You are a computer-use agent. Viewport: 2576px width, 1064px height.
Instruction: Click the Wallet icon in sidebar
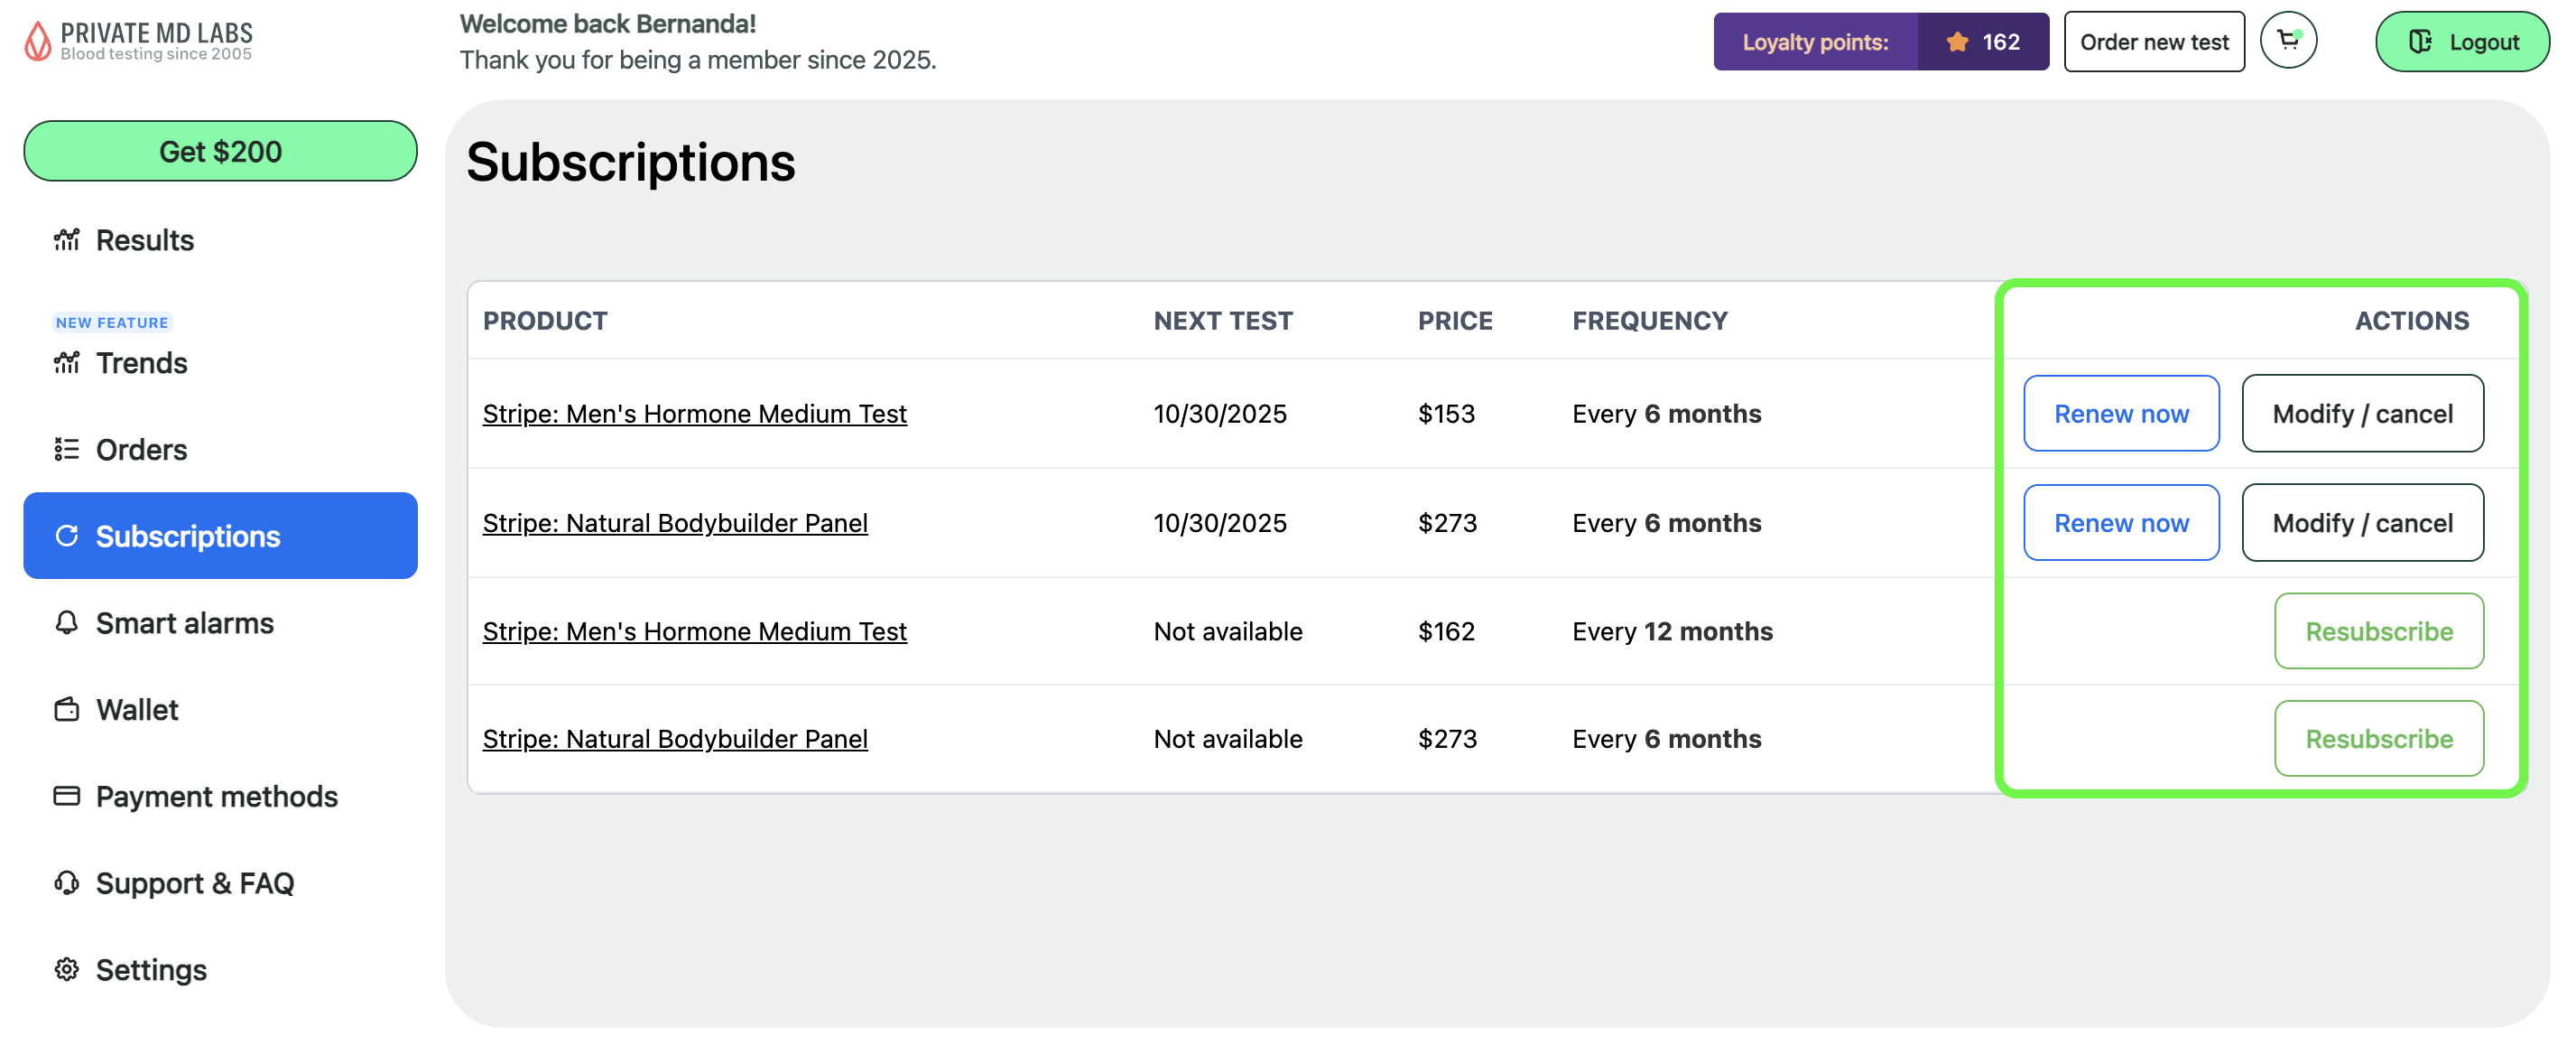tap(67, 710)
